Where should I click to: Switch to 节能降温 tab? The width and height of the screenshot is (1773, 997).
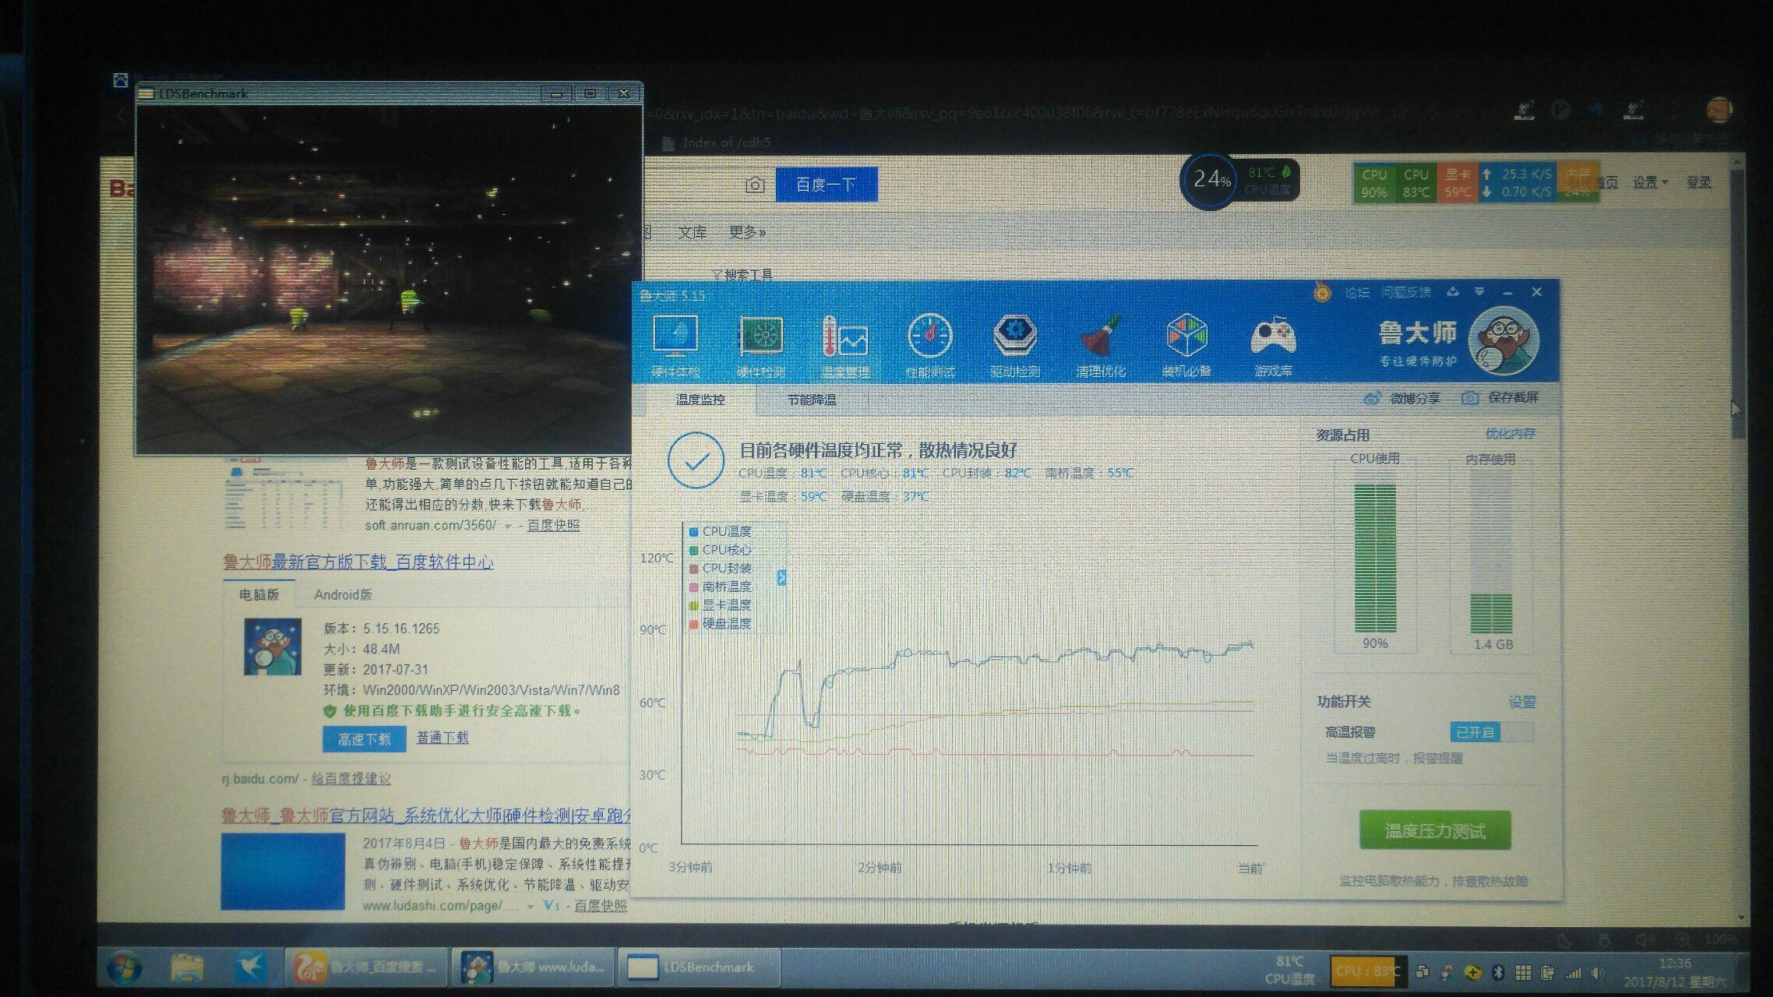pyautogui.click(x=811, y=400)
